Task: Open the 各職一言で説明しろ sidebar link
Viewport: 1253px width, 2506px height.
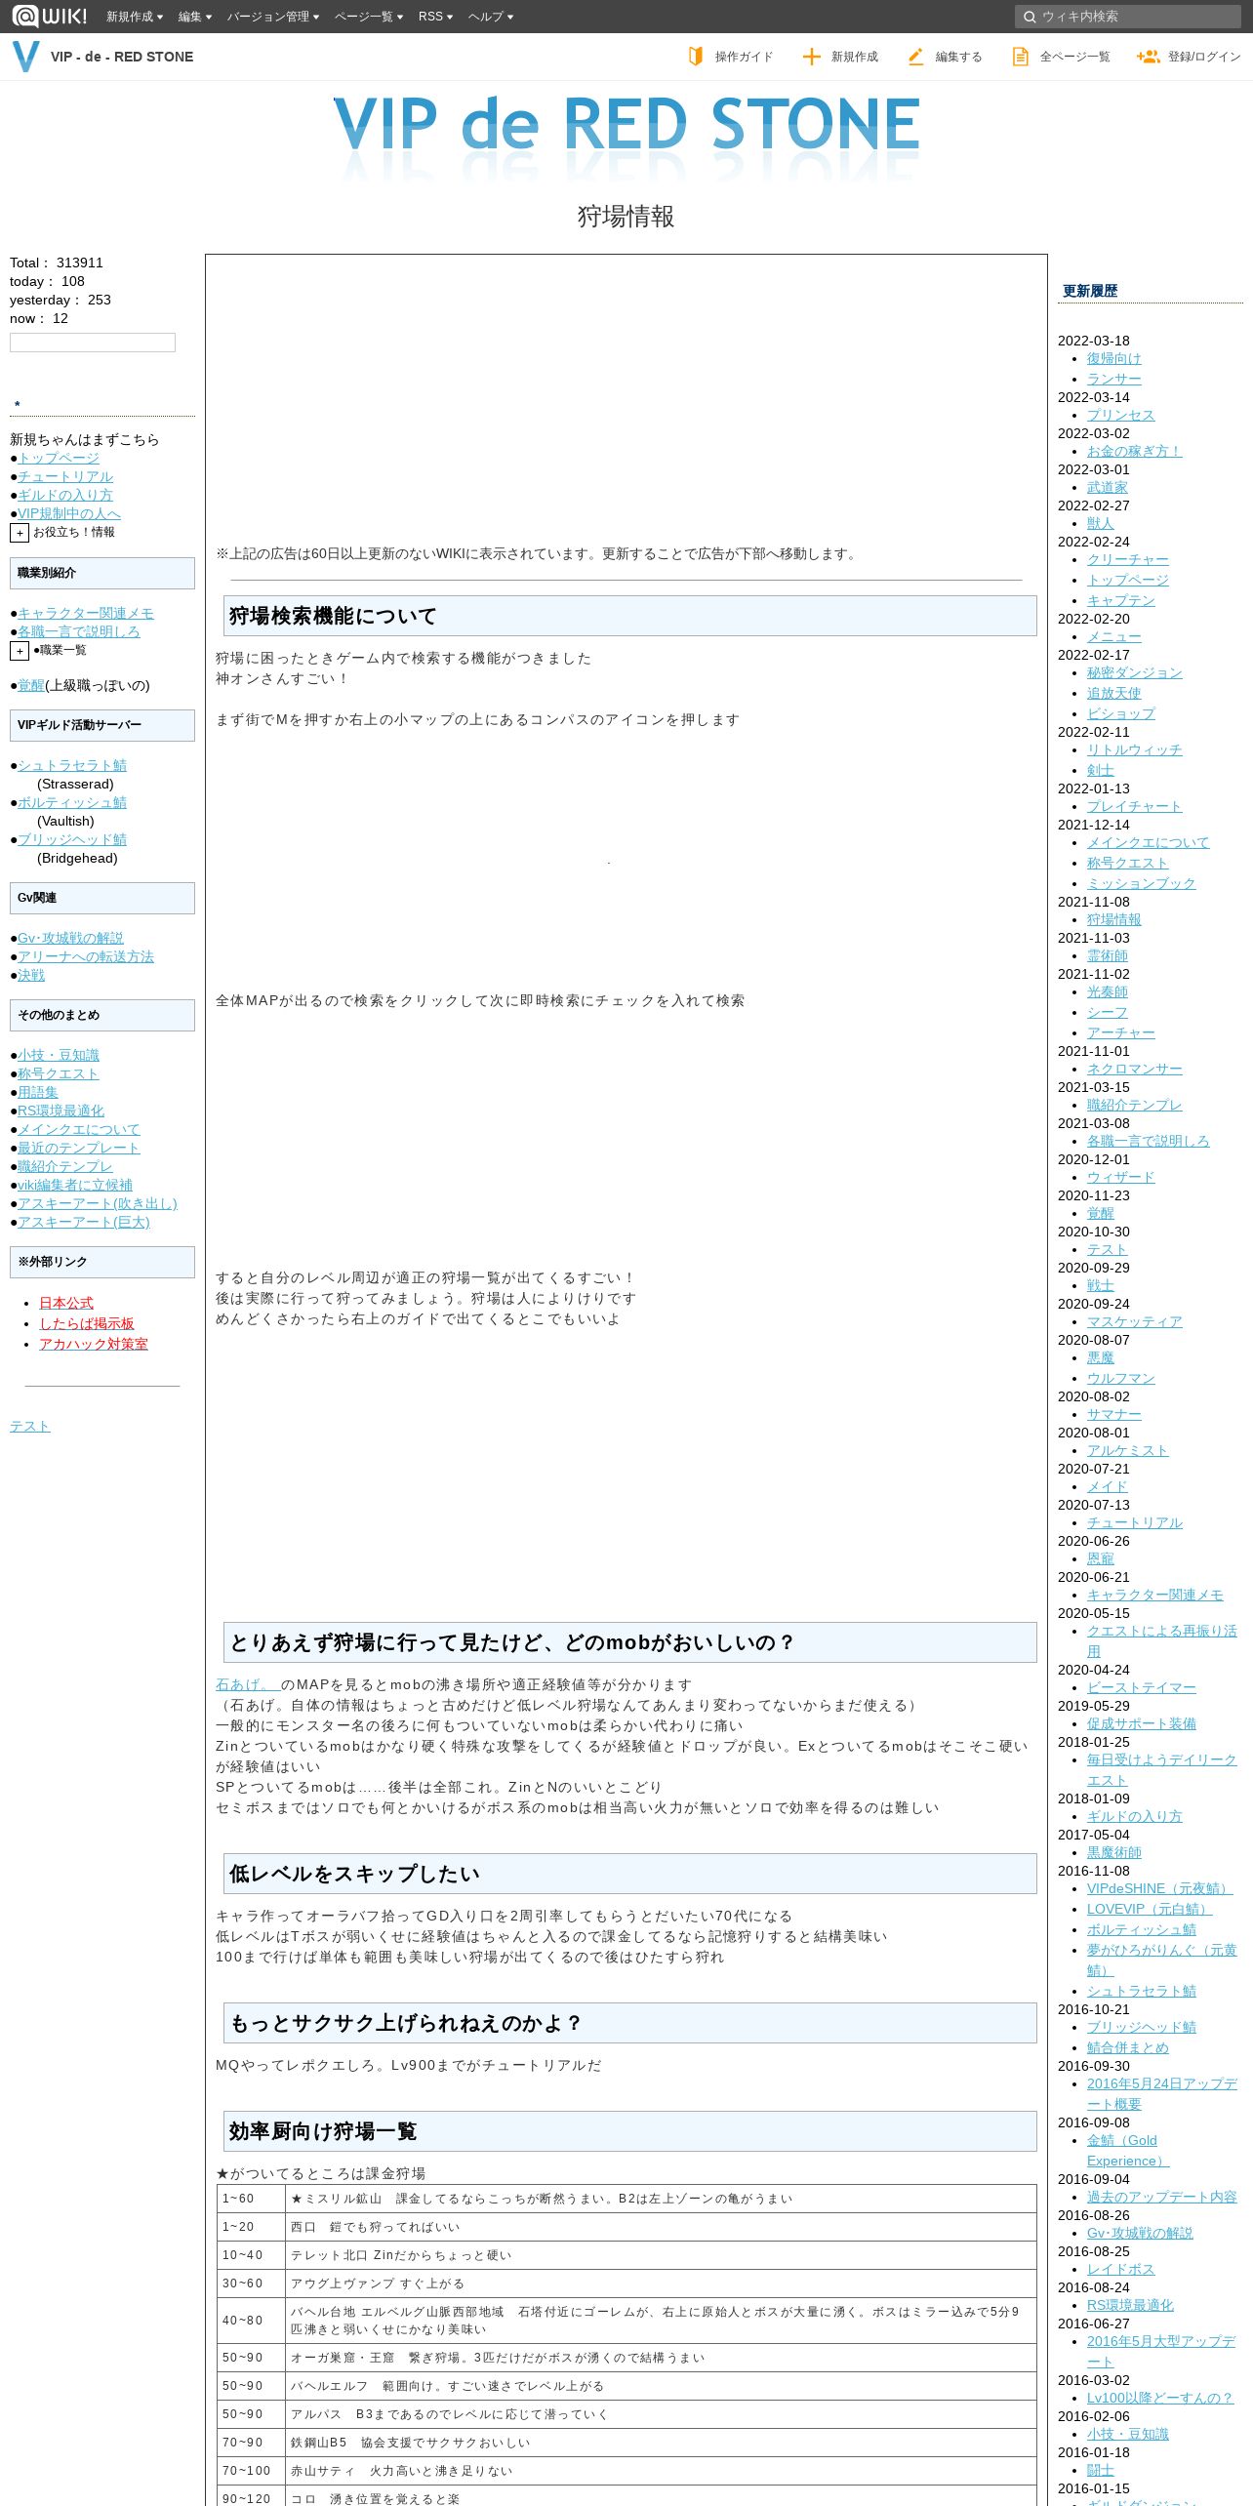Action: tap(79, 631)
